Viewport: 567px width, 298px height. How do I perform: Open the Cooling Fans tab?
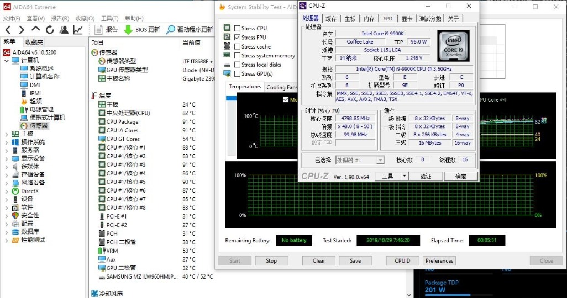pos(282,87)
